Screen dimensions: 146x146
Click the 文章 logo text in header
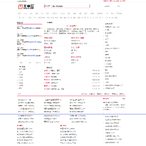pos(29,6)
